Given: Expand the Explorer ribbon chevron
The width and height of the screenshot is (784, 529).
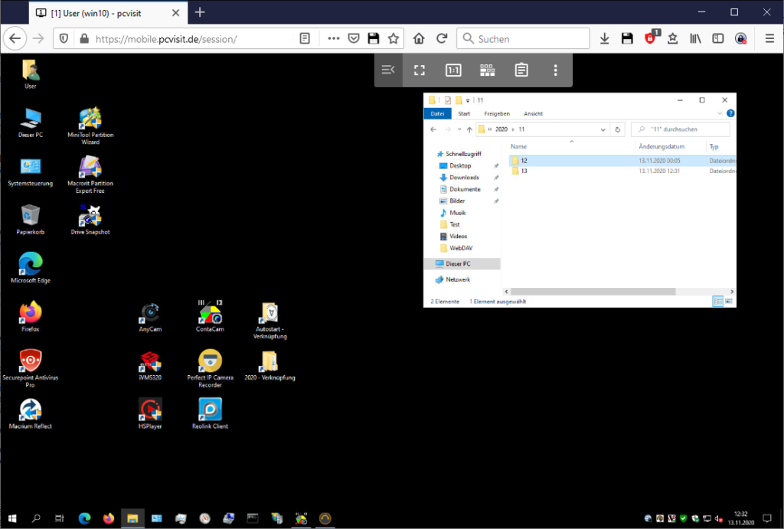Looking at the screenshot, I should click(x=720, y=113).
